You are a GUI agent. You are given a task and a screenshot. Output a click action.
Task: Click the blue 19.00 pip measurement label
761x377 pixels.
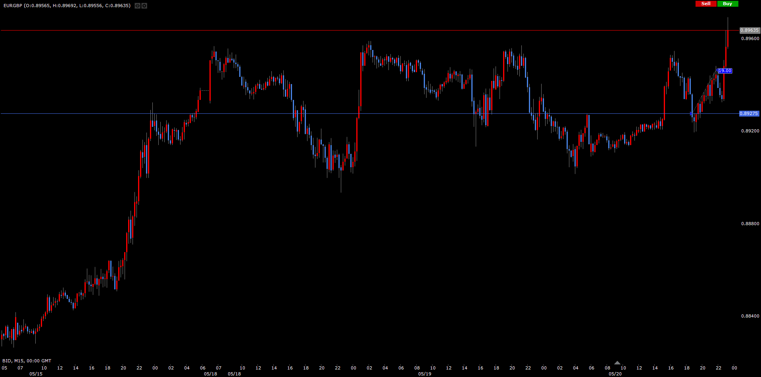[725, 71]
